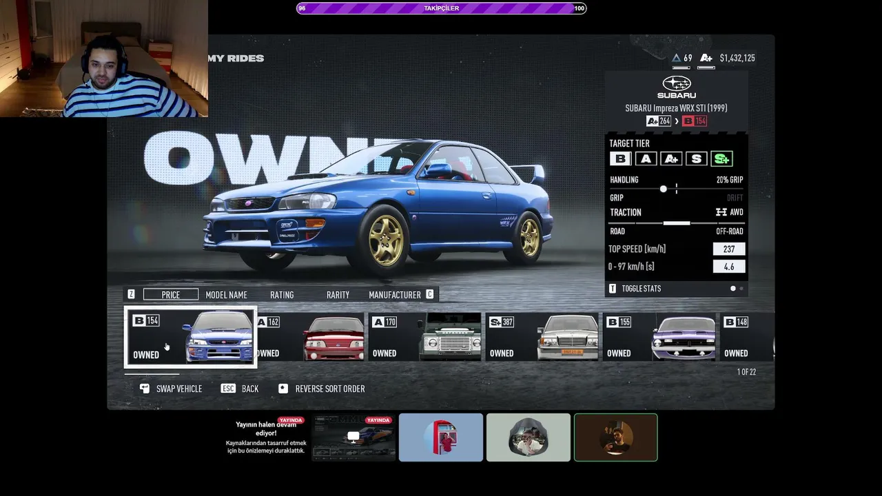Sort cars by Price

pyautogui.click(x=170, y=295)
